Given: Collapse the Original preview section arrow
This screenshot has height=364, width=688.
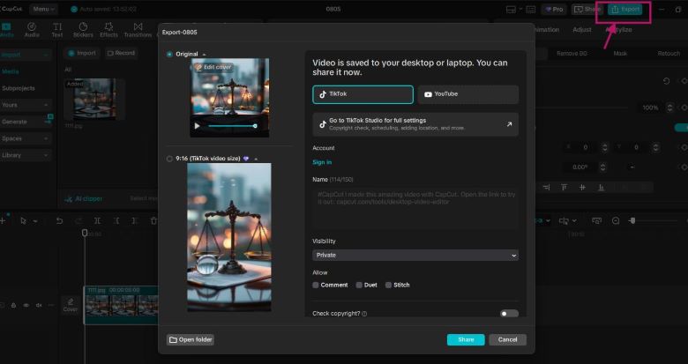Looking at the screenshot, I should (x=204, y=55).
